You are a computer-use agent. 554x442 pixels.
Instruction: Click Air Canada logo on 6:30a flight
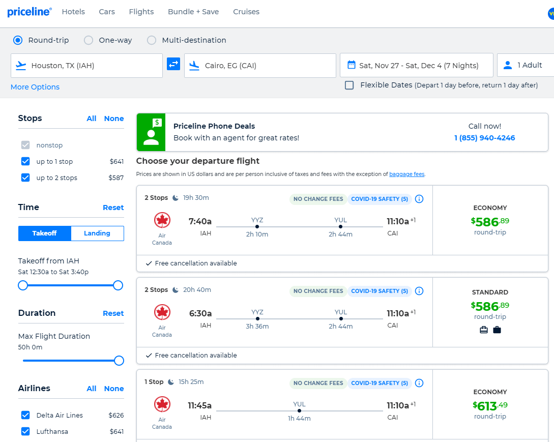[x=162, y=312]
